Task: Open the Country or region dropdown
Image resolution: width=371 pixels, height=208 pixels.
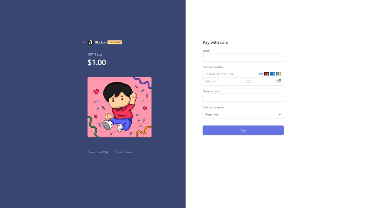Action: pos(243,114)
